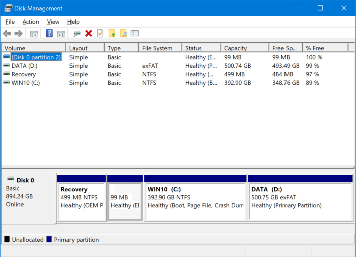Sort by the % Free column header
This screenshot has width=356, height=257.
point(325,48)
